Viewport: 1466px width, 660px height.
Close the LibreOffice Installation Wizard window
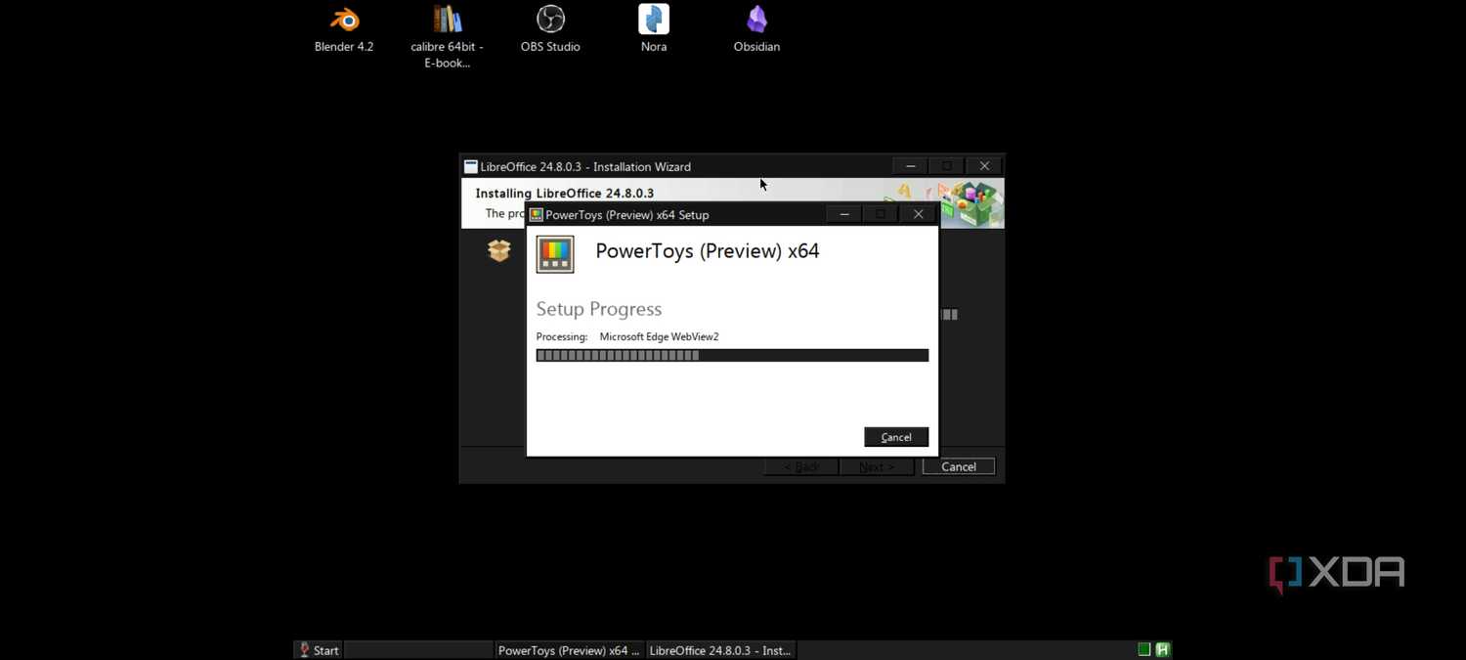(984, 166)
